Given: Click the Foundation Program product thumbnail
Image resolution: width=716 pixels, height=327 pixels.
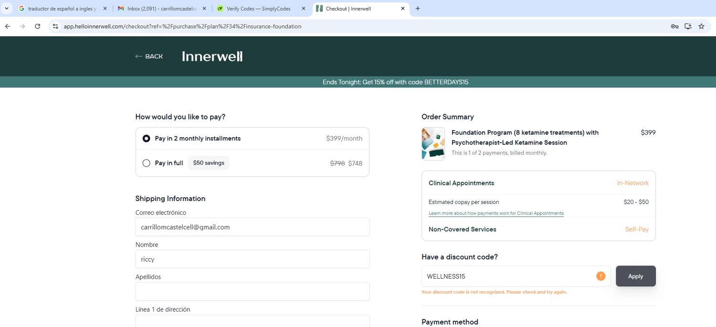Looking at the screenshot, I should click(433, 144).
